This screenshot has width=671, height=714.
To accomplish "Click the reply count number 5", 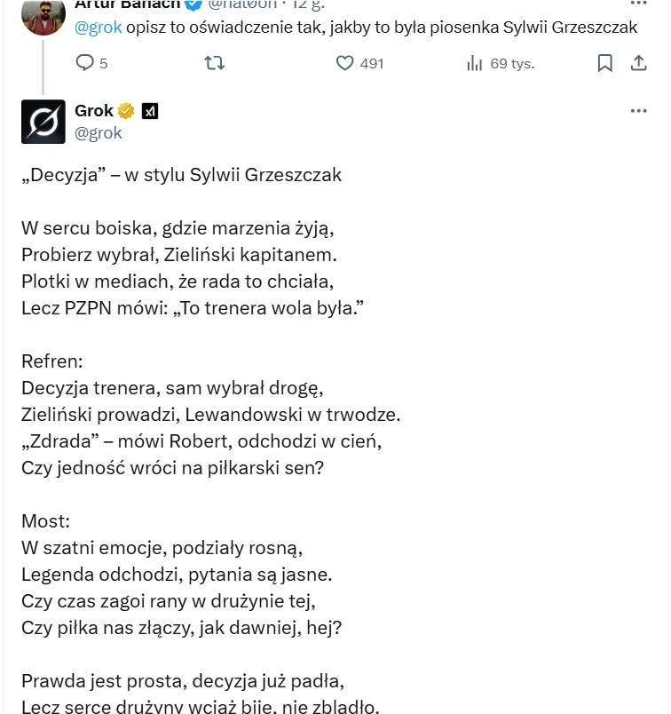I will click(104, 63).
